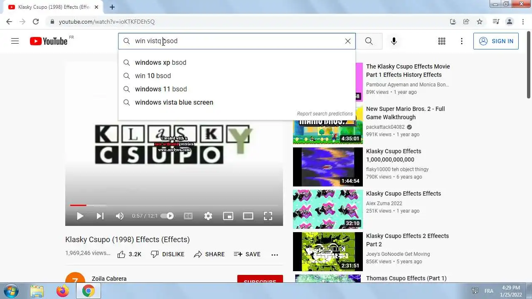Click the magnifier search button

click(369, 41)
